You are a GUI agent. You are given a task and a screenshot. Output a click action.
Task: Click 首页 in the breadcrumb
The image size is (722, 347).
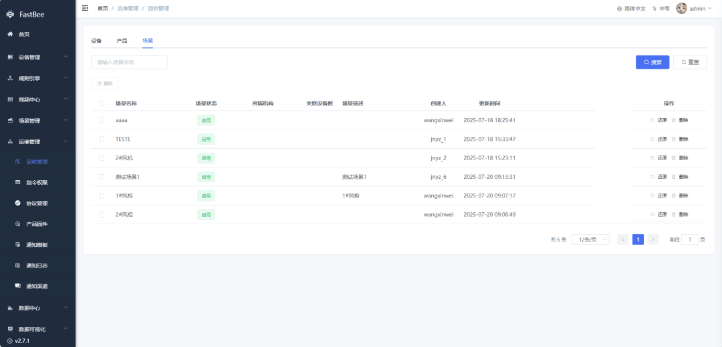103,8
